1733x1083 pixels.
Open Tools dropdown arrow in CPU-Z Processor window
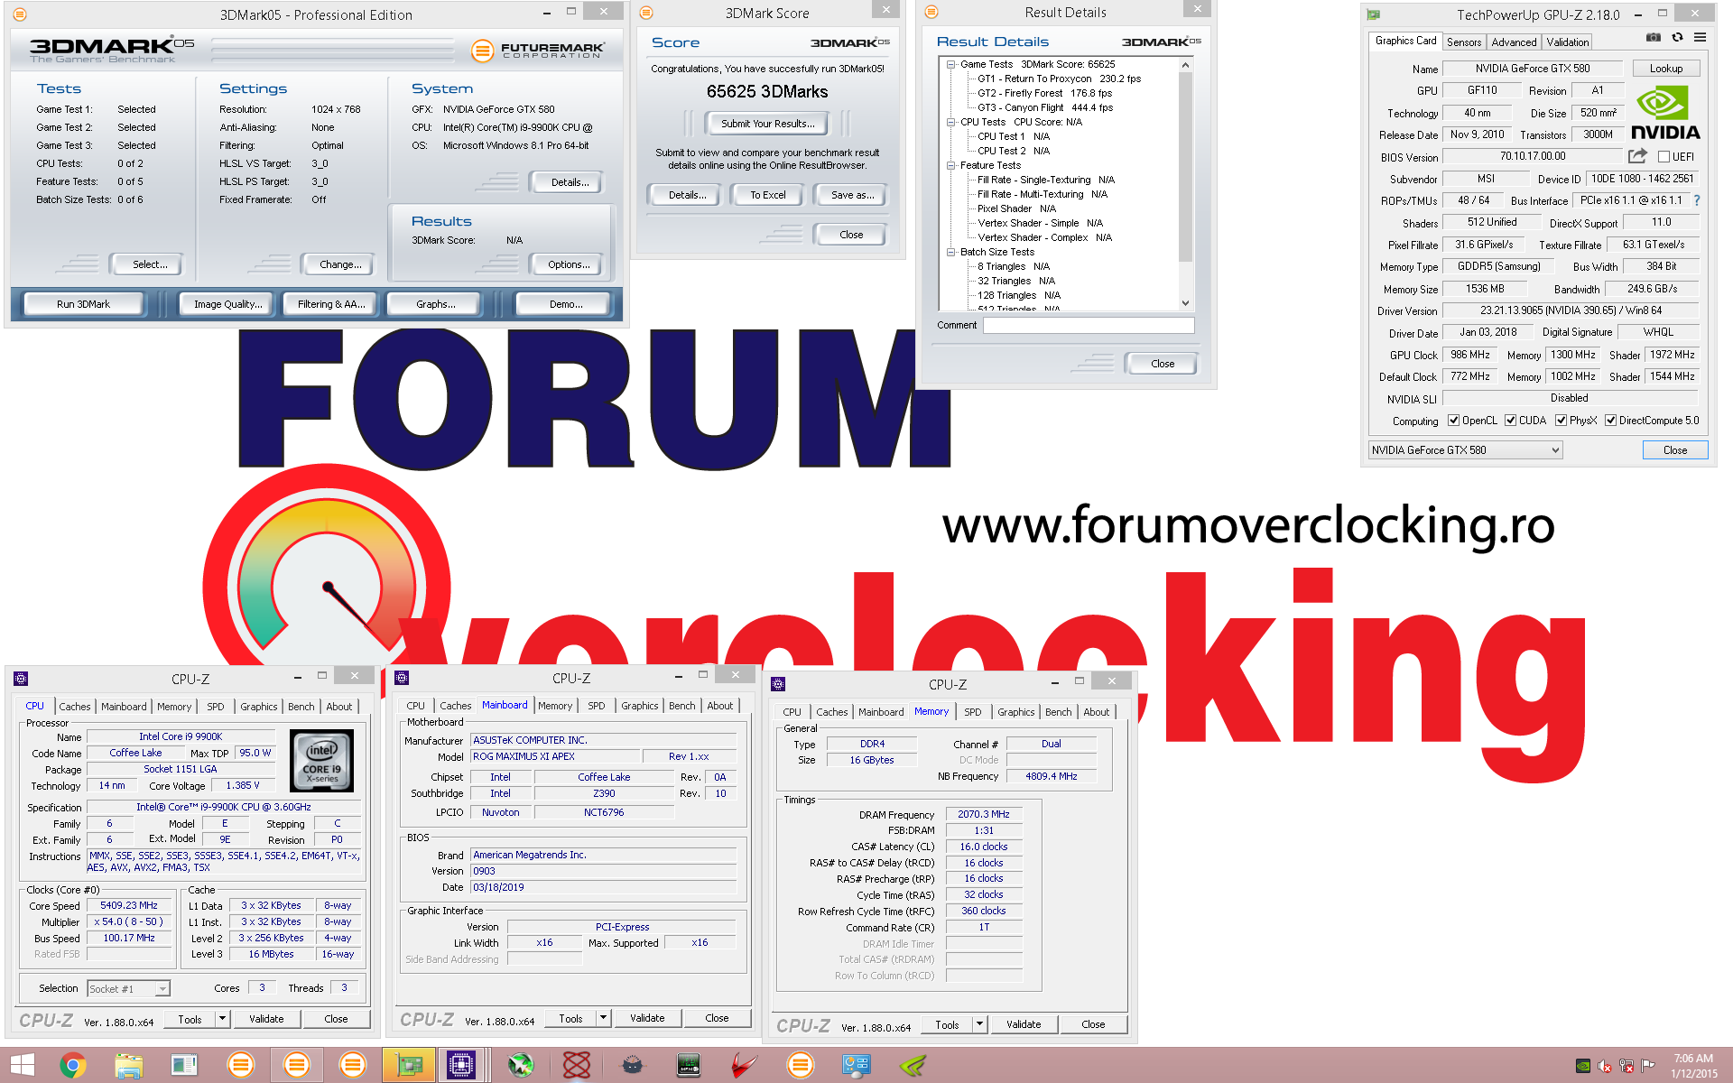tap(222, 1019)
